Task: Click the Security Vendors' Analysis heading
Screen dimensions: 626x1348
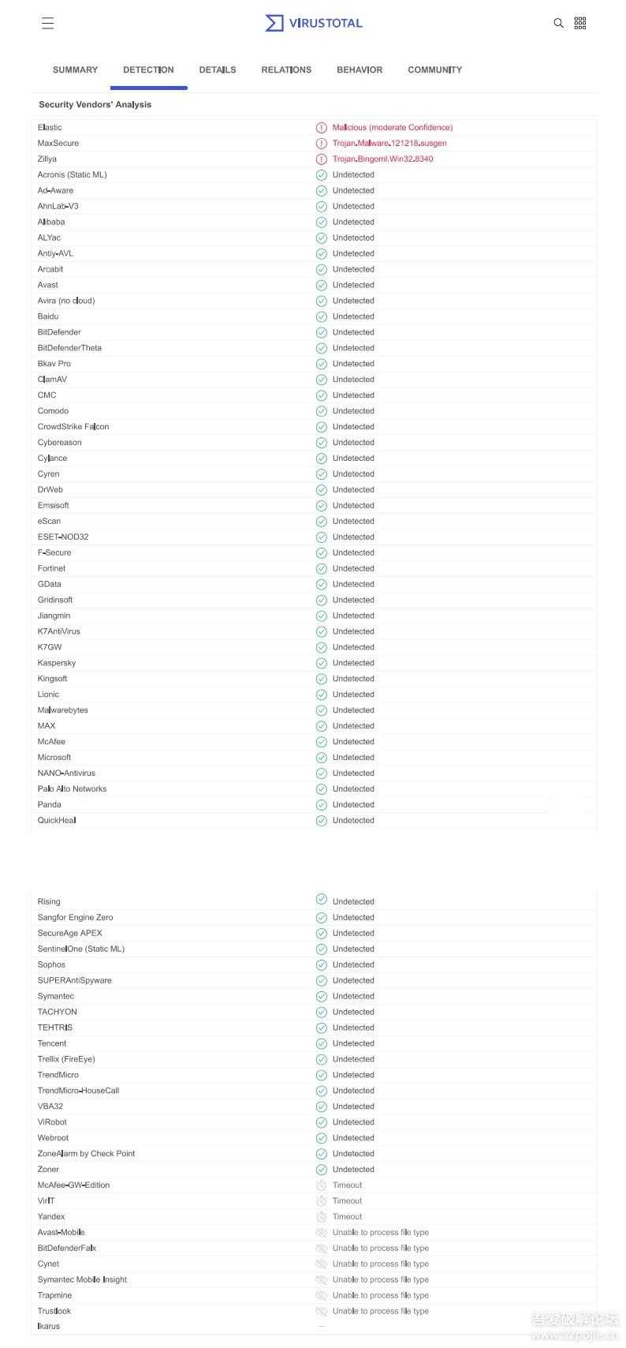Action: [x=95, y=105]
